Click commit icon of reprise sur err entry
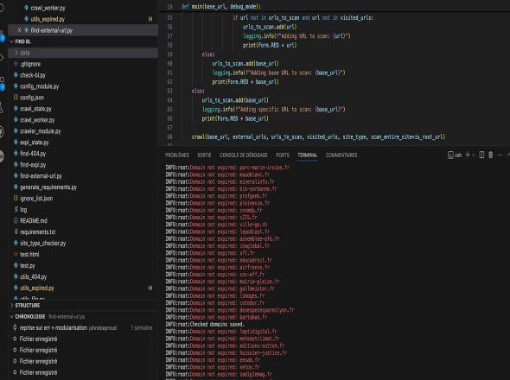Screen dimensions: 510x380 pos(15,327)
